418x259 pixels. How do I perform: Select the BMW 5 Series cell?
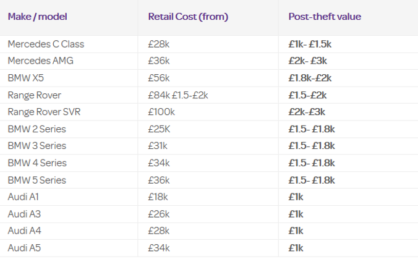[x=36, y=180]
